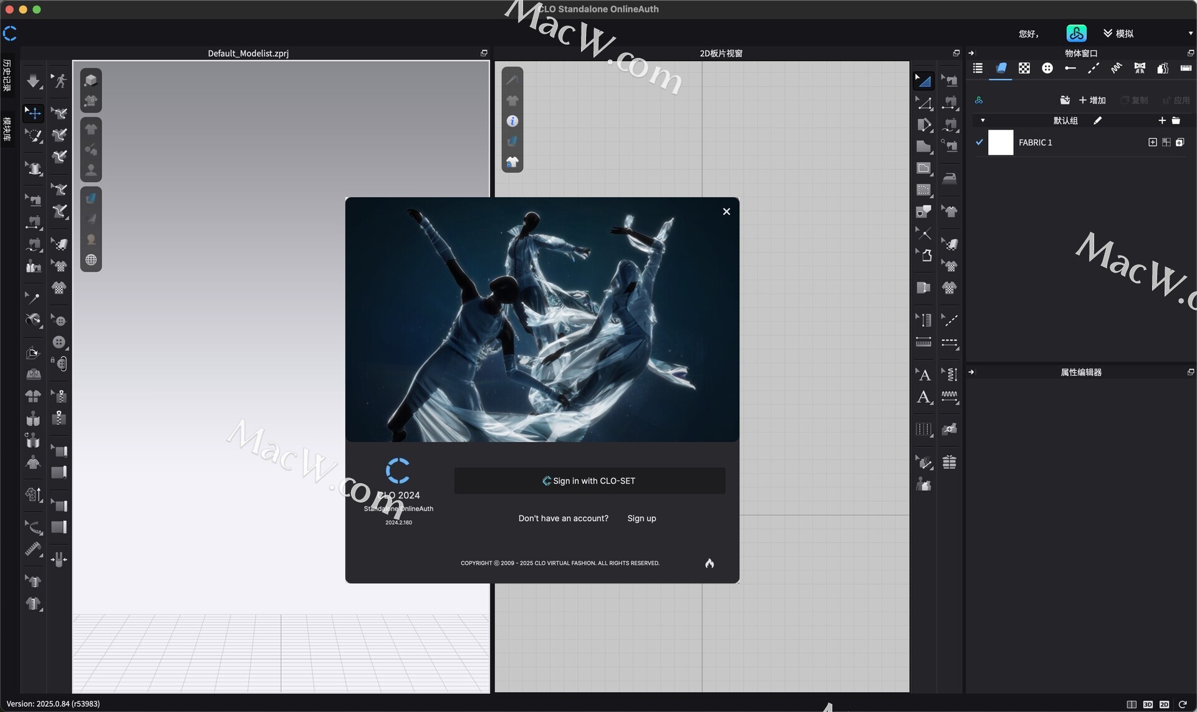Select the FABRIC 1 label

point(1035,143)
